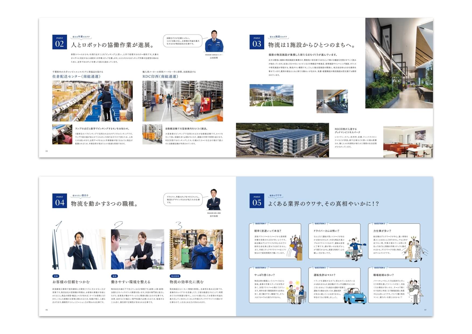Click the fitness gym treadmill photo

[332, 101]
